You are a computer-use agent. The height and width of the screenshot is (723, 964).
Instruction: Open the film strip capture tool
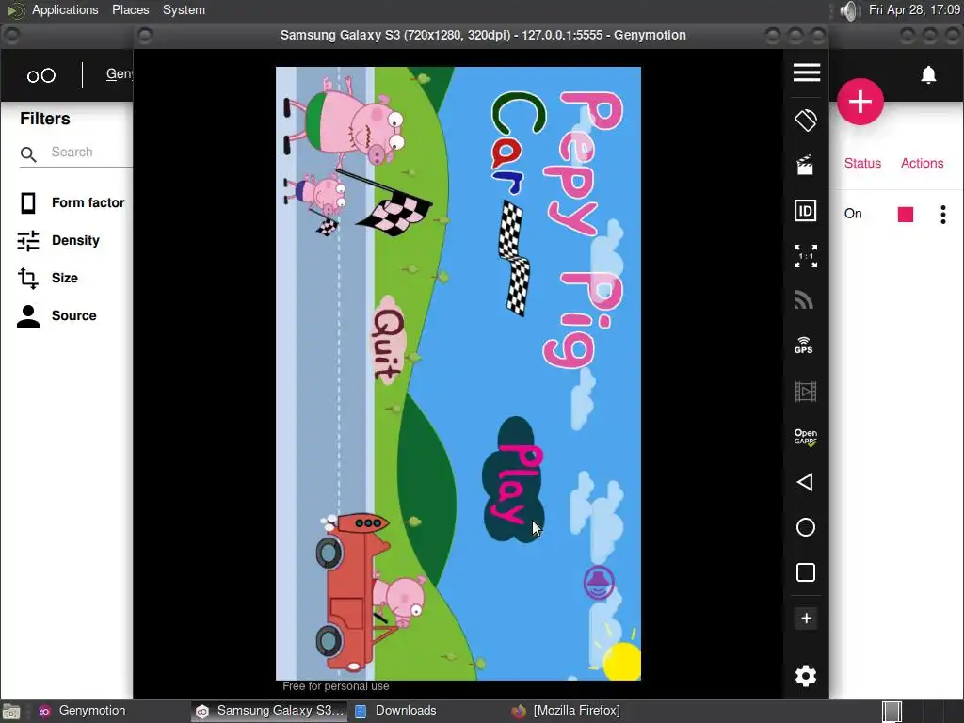point(806,391)
